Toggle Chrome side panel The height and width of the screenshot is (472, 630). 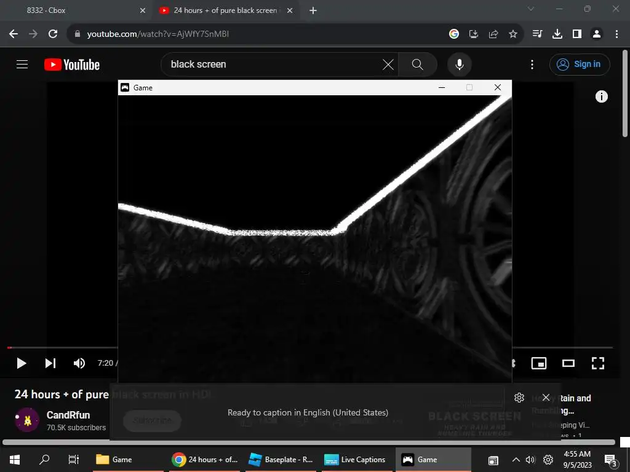tap(577, 34)
